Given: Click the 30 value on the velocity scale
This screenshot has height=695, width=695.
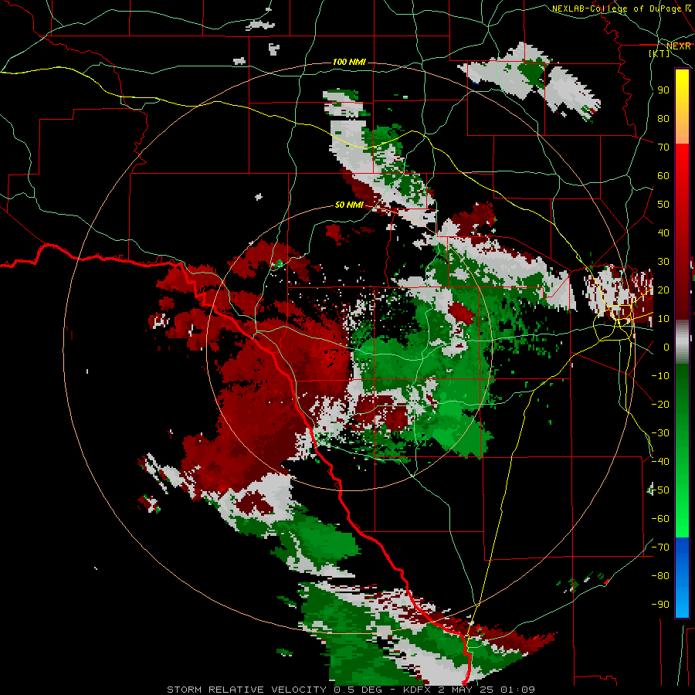Looking at the screenshot, I should pos(663,262).
